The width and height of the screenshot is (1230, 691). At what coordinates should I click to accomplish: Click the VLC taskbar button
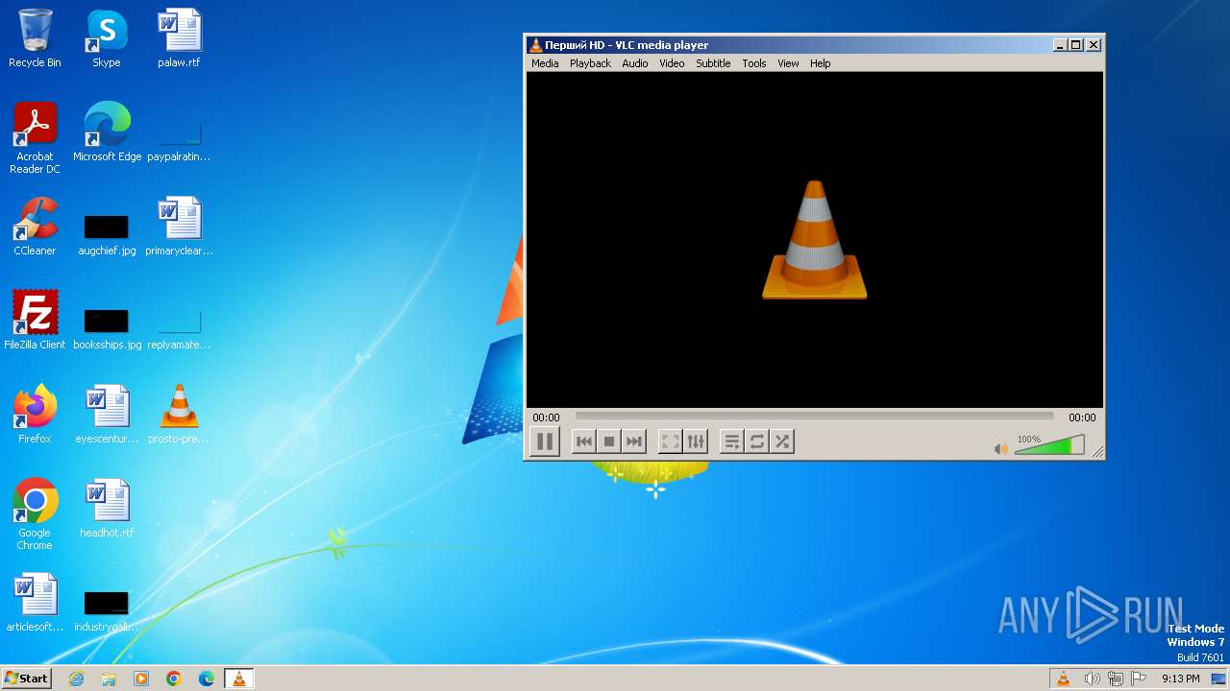point(239,679)
